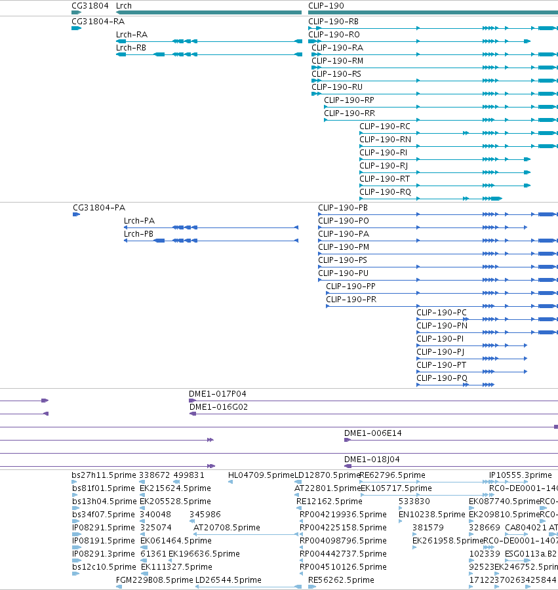The height and width of the screenshot is (590, 558).
Task: Select the Lrch-PB protein label
Action: (138, 234)
